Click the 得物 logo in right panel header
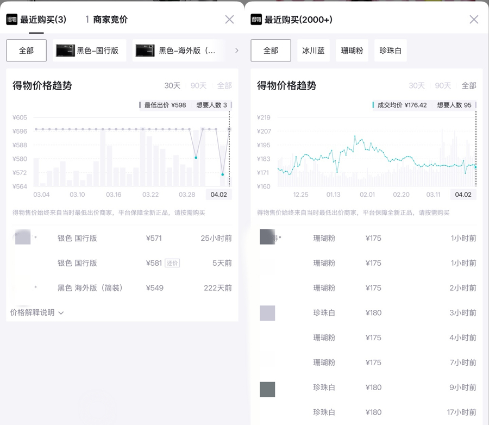The height and width of the screenshot is (425, 489). pos(256,20)
